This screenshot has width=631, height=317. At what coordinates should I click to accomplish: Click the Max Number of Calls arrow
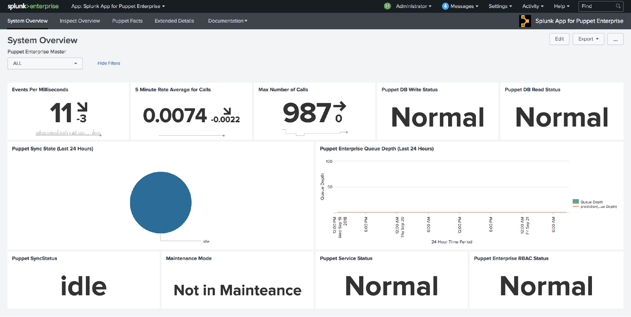340,106
